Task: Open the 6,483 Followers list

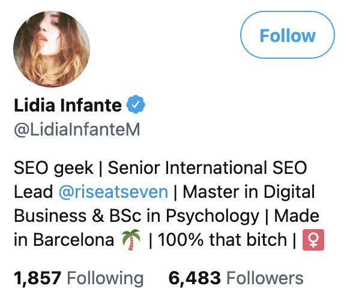Action: (236, 278)
